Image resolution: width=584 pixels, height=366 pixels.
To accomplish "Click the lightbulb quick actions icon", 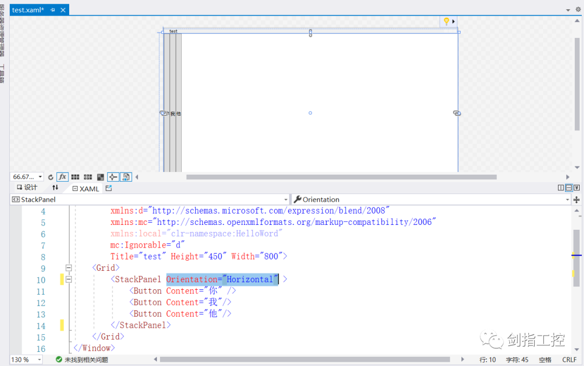I will click(446, 22).
